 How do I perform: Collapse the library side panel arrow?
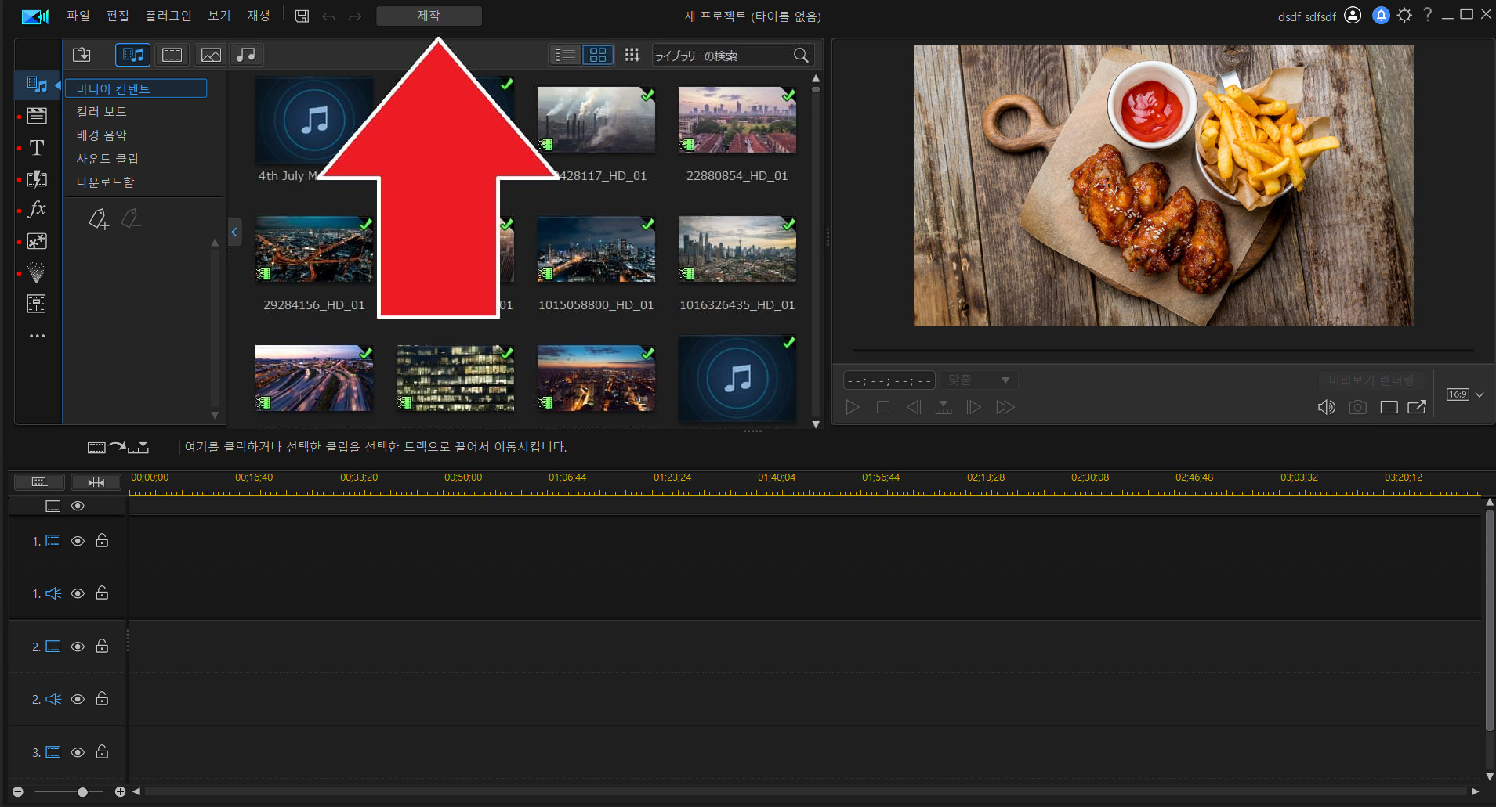click(234, 232)
